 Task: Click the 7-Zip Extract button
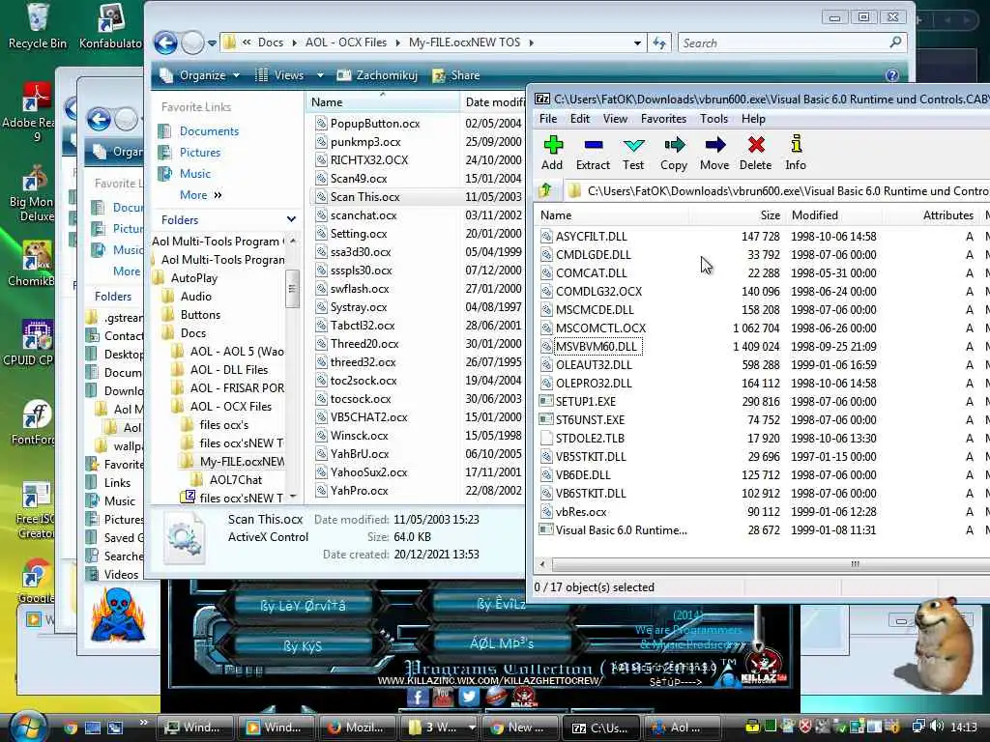pos(593,154)
